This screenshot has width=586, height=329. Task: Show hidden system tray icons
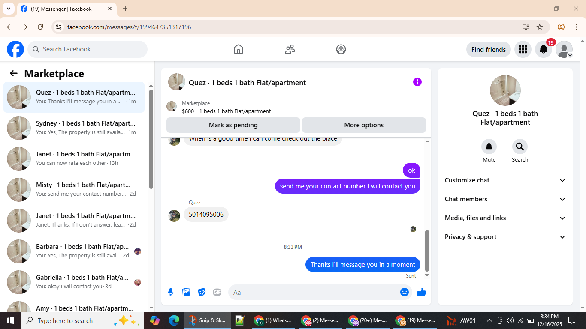tap(489, 320)
